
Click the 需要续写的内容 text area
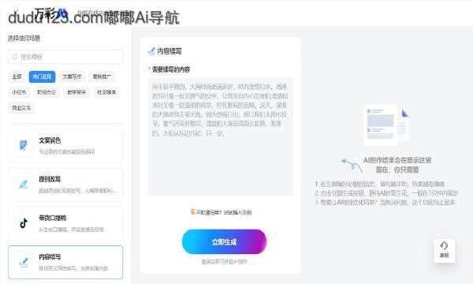coord(221,136)
